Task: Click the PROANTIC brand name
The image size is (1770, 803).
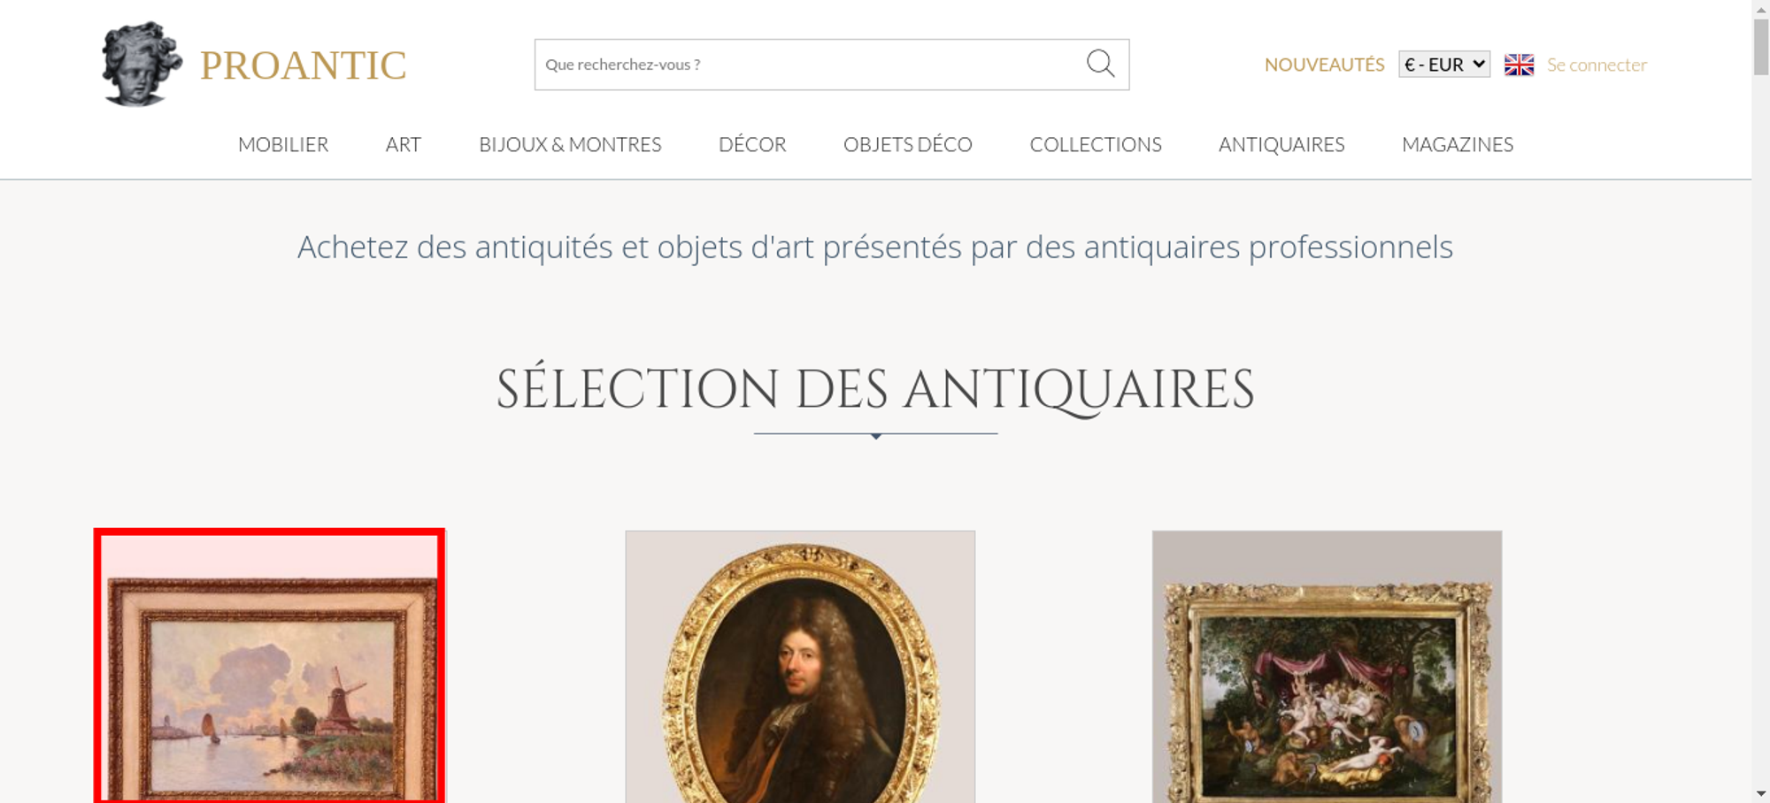Action: (303, 65)
